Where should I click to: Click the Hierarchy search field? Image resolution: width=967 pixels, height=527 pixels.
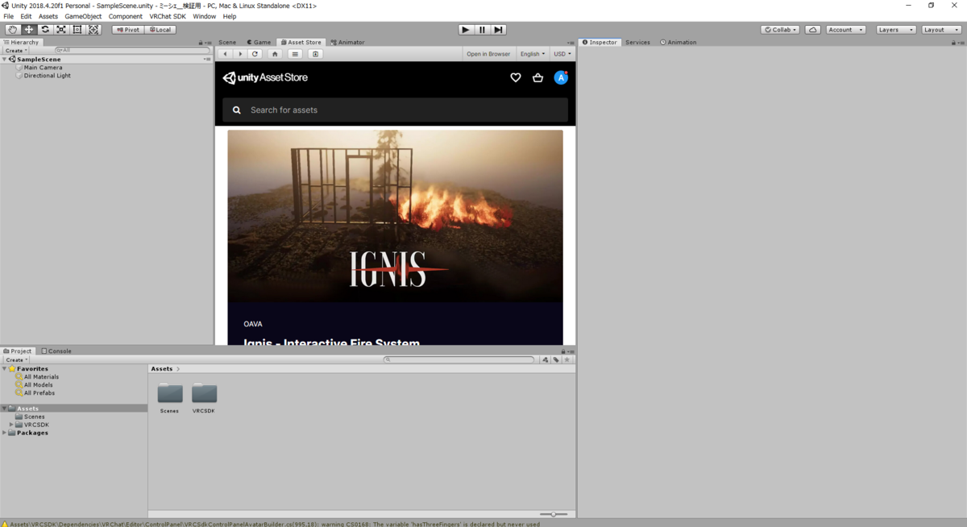(133, 50)
